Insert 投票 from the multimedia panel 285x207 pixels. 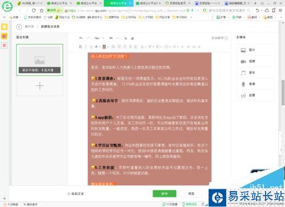[255, 96]
